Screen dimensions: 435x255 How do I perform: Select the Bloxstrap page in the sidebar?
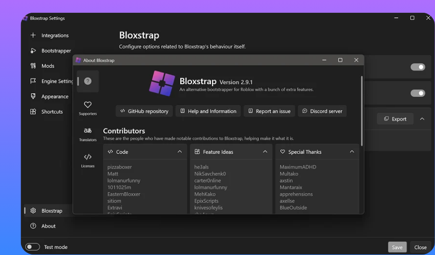pyautogui.click(x=49, y=211)
